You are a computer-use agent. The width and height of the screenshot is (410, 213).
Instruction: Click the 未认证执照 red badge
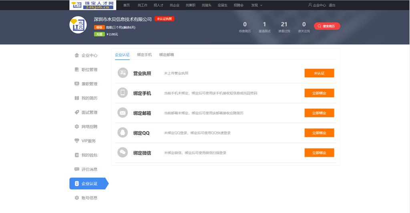tap(164, 19)
